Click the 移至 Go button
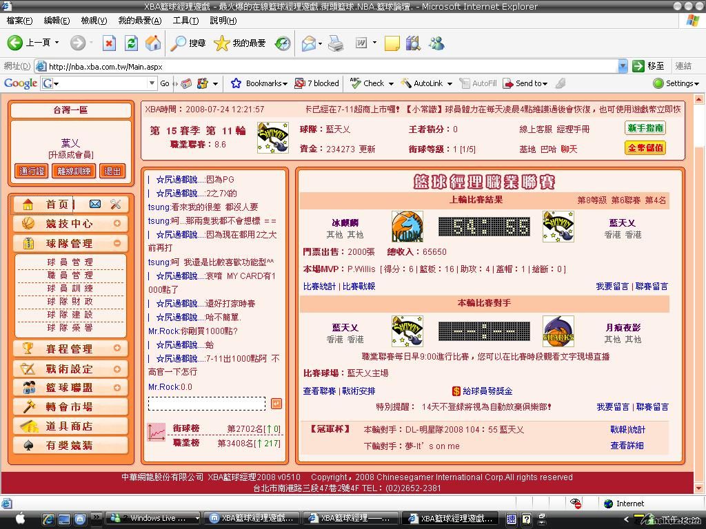 [x=649, y=66]
